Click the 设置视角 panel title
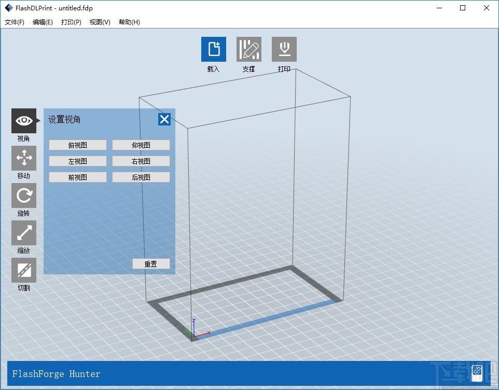499x390 pixels. tap(64, 120)
